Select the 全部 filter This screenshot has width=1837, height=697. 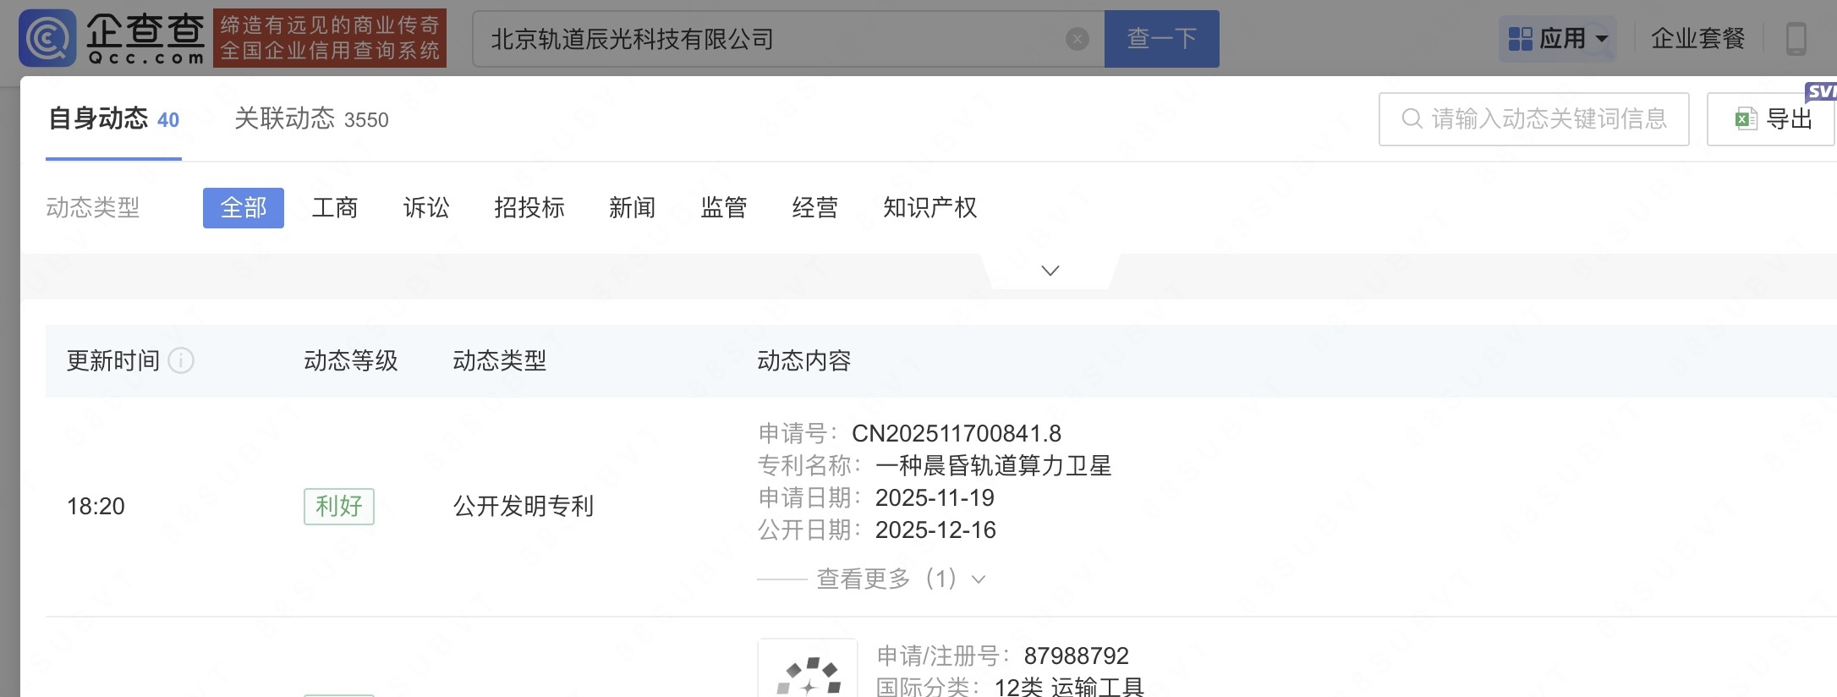[244, 208]
